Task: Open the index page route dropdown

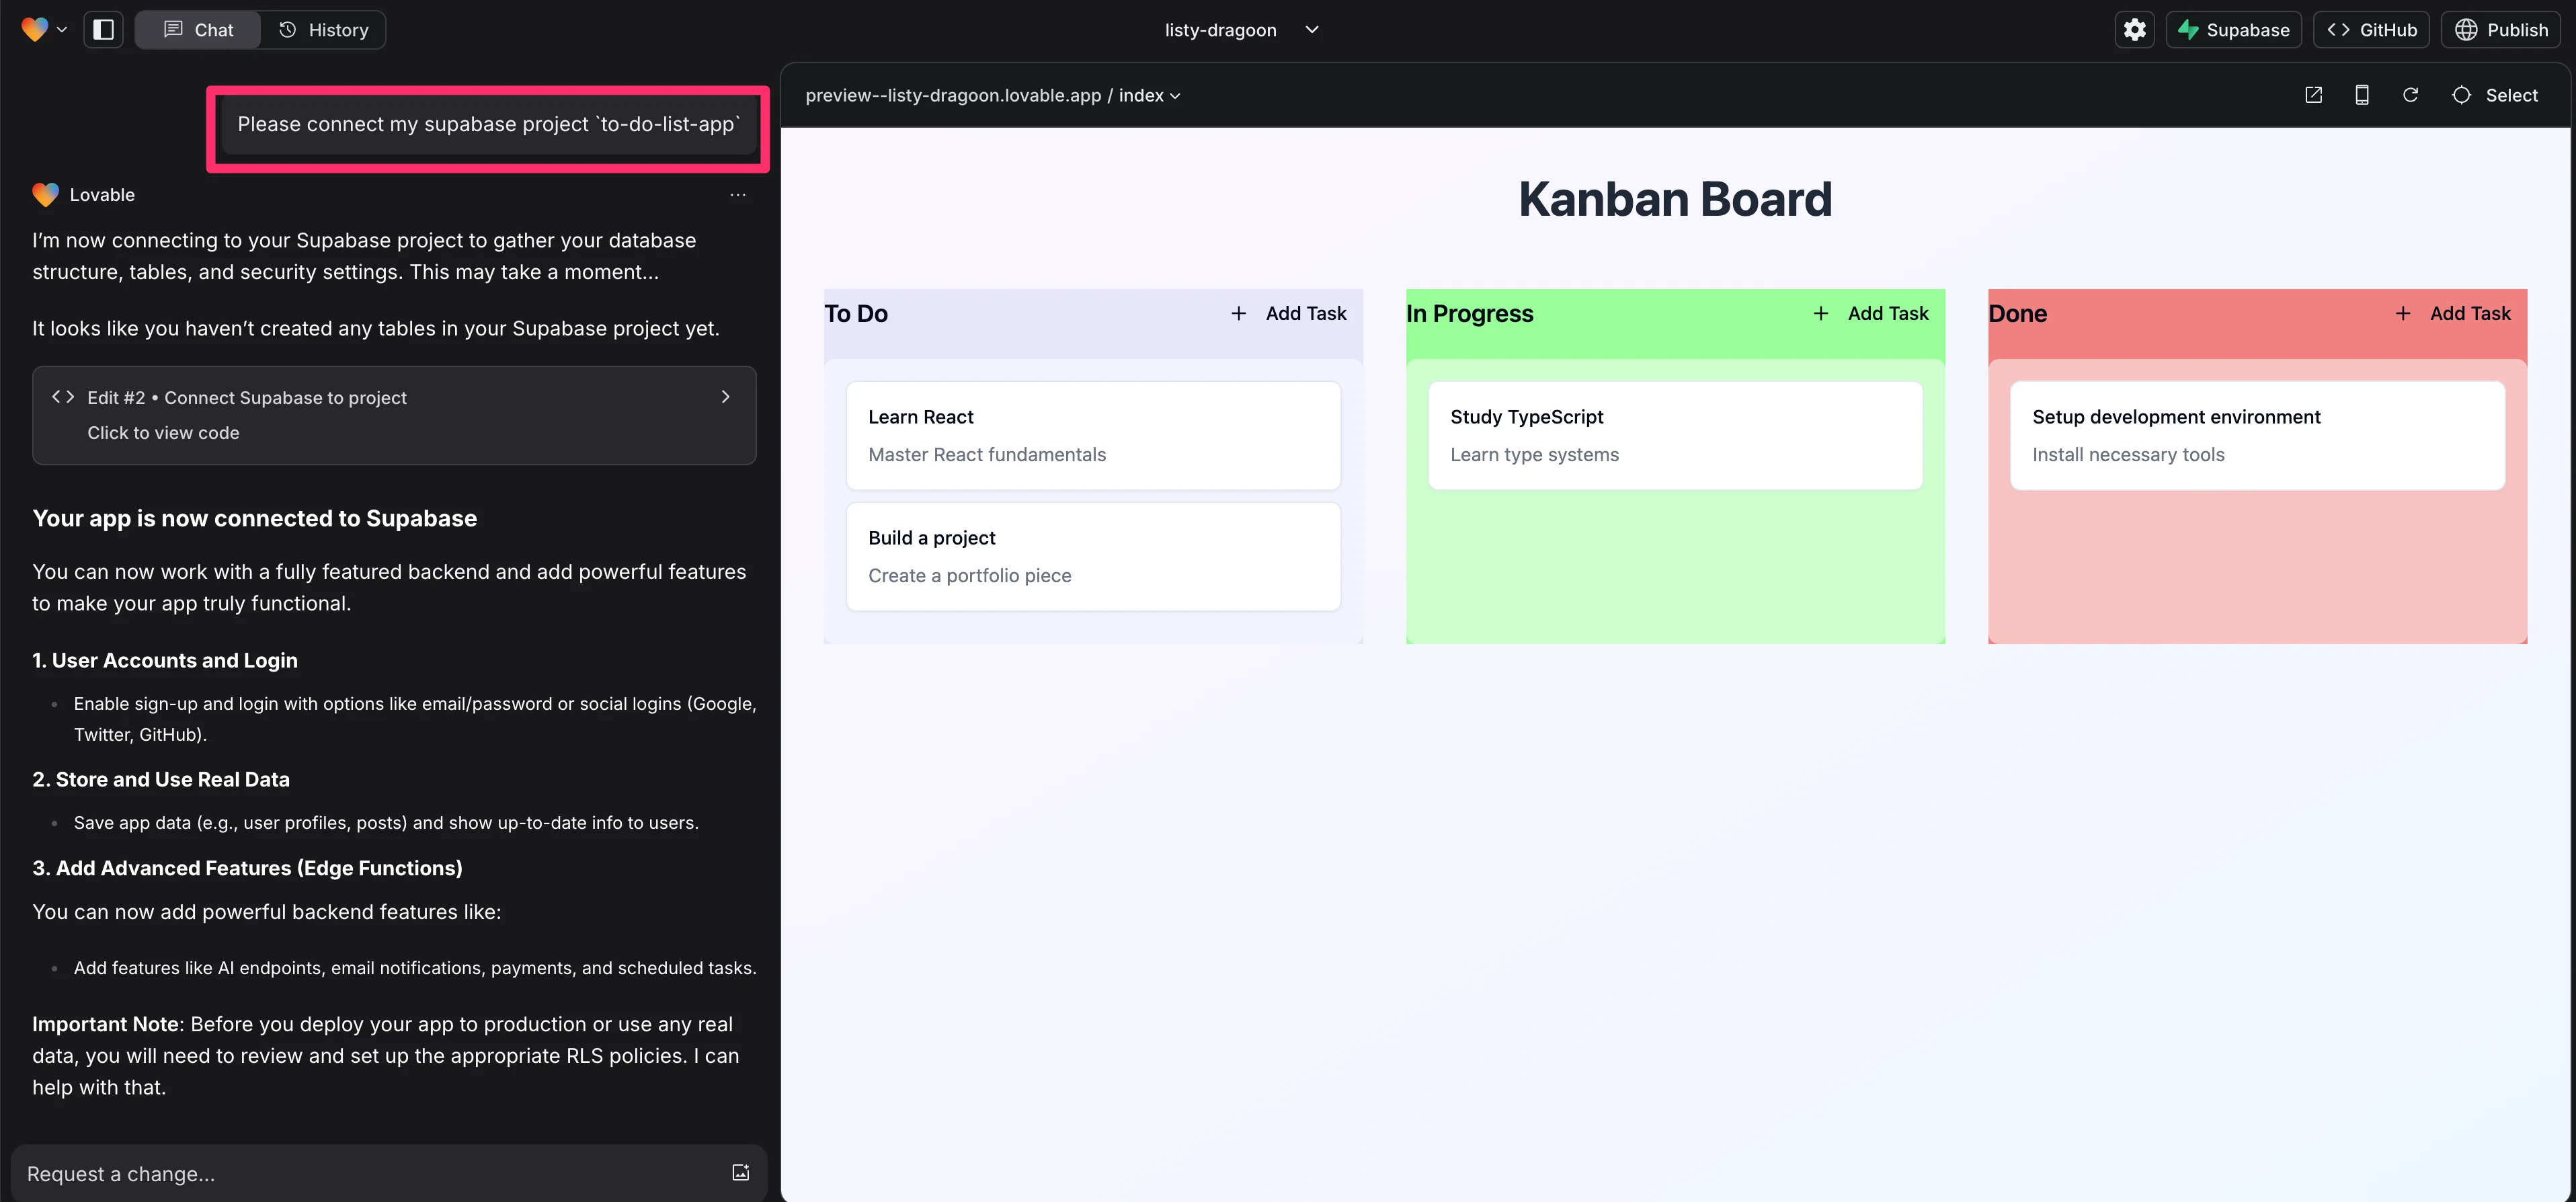Action: (1149, 95)
